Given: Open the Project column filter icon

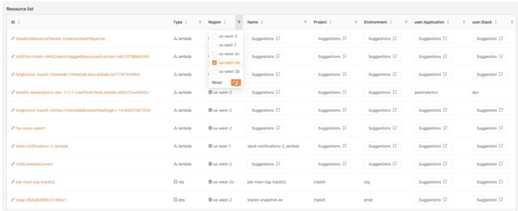Looking at the screenshot, I should 356,23.
